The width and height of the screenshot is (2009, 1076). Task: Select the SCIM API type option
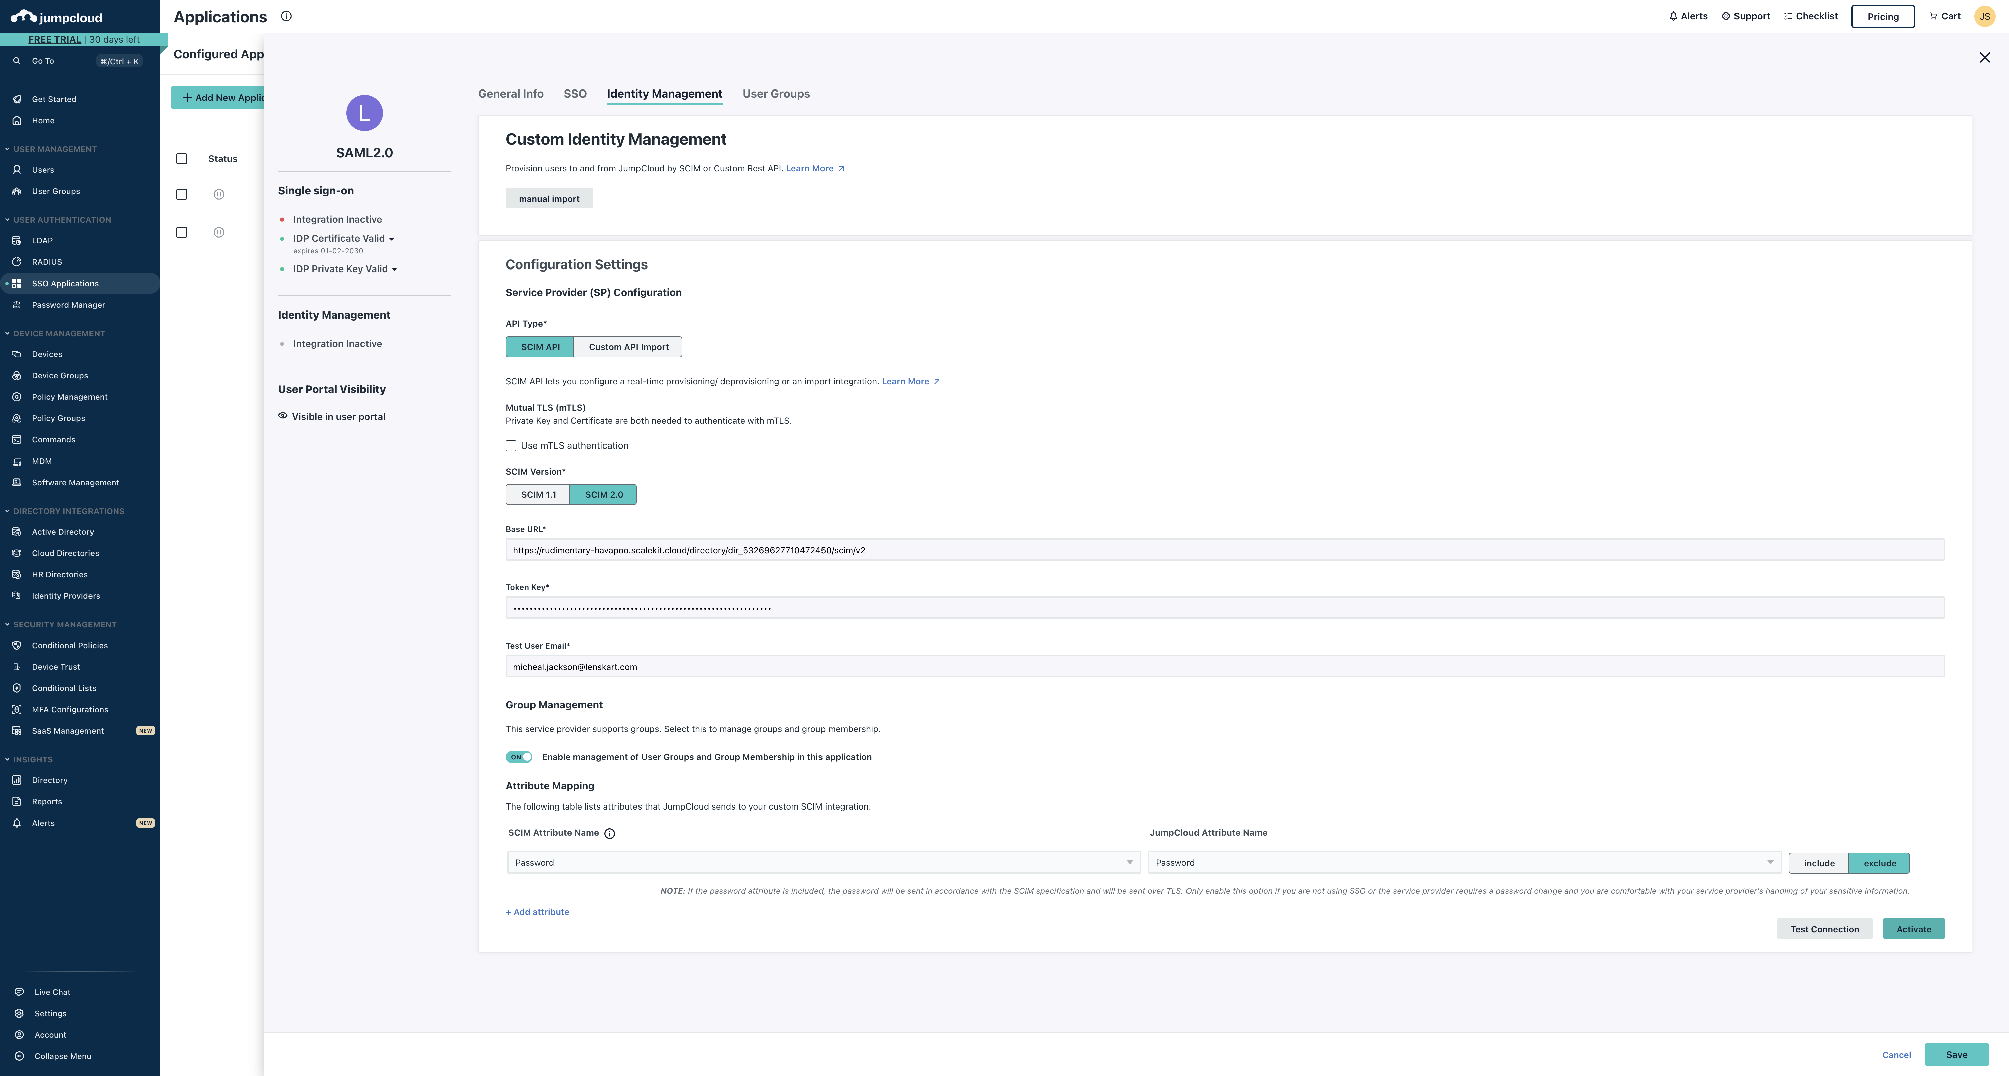pyautogui.click(x=540, y=347)
